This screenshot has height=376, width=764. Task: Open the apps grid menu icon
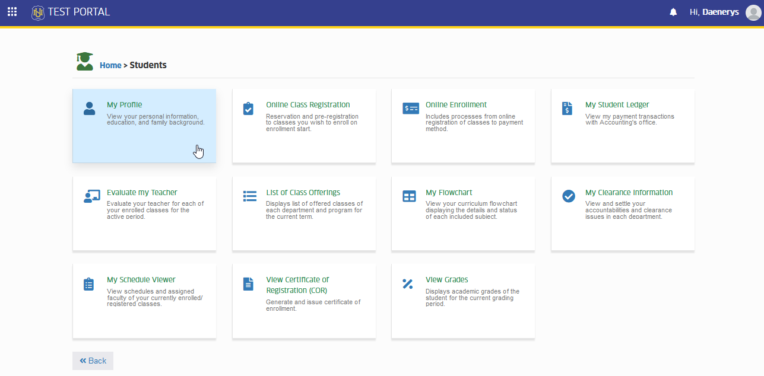(x=12, y=12)
